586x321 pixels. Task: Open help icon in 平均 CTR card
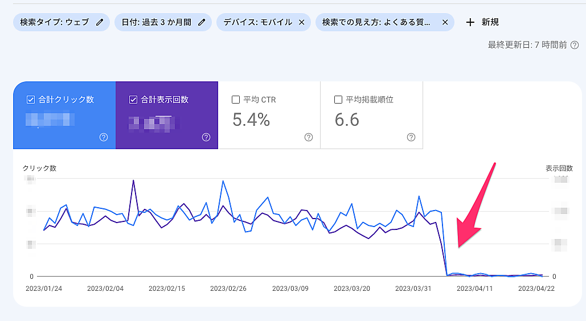tap(309, 137)
